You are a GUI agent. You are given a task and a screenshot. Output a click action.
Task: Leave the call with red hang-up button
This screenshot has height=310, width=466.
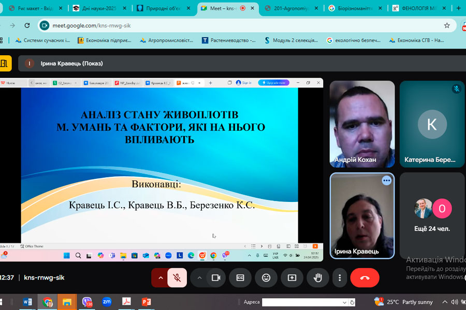(365, 277)
